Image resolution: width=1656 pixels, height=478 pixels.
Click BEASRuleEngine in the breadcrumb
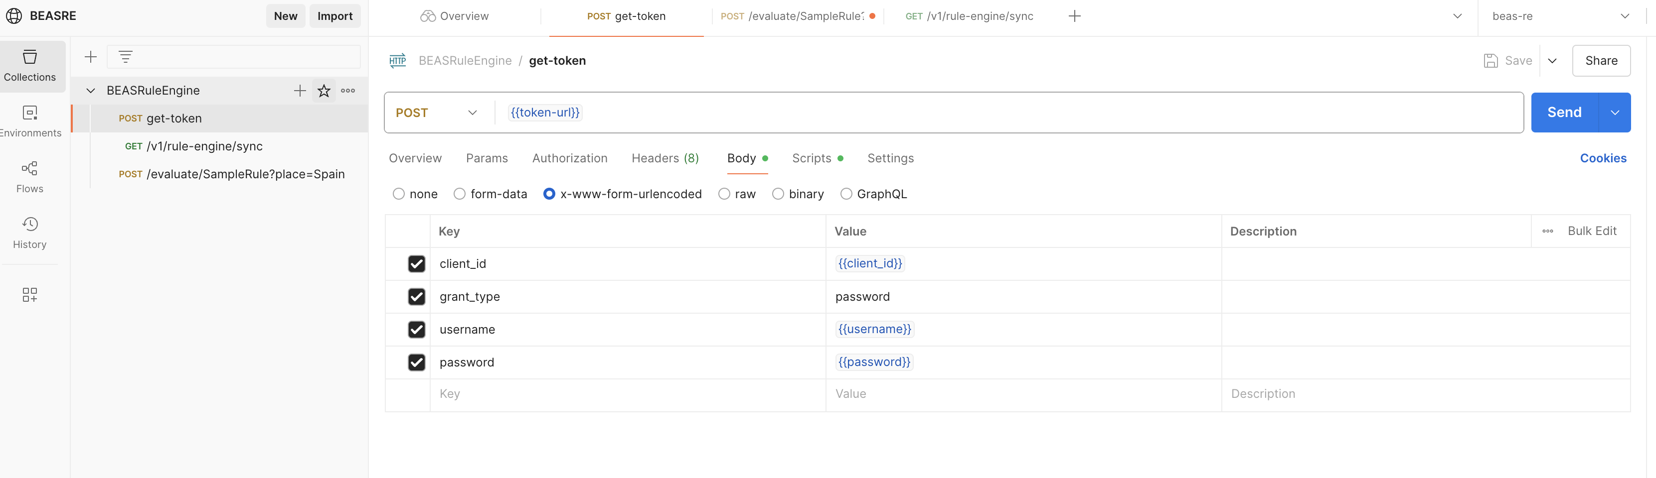465,60
